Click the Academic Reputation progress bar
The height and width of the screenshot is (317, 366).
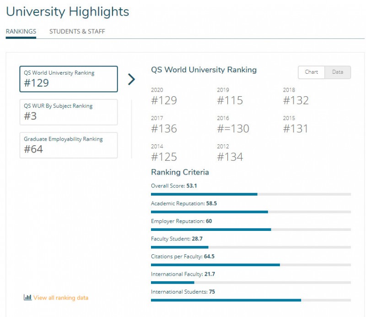click(251, 212)
